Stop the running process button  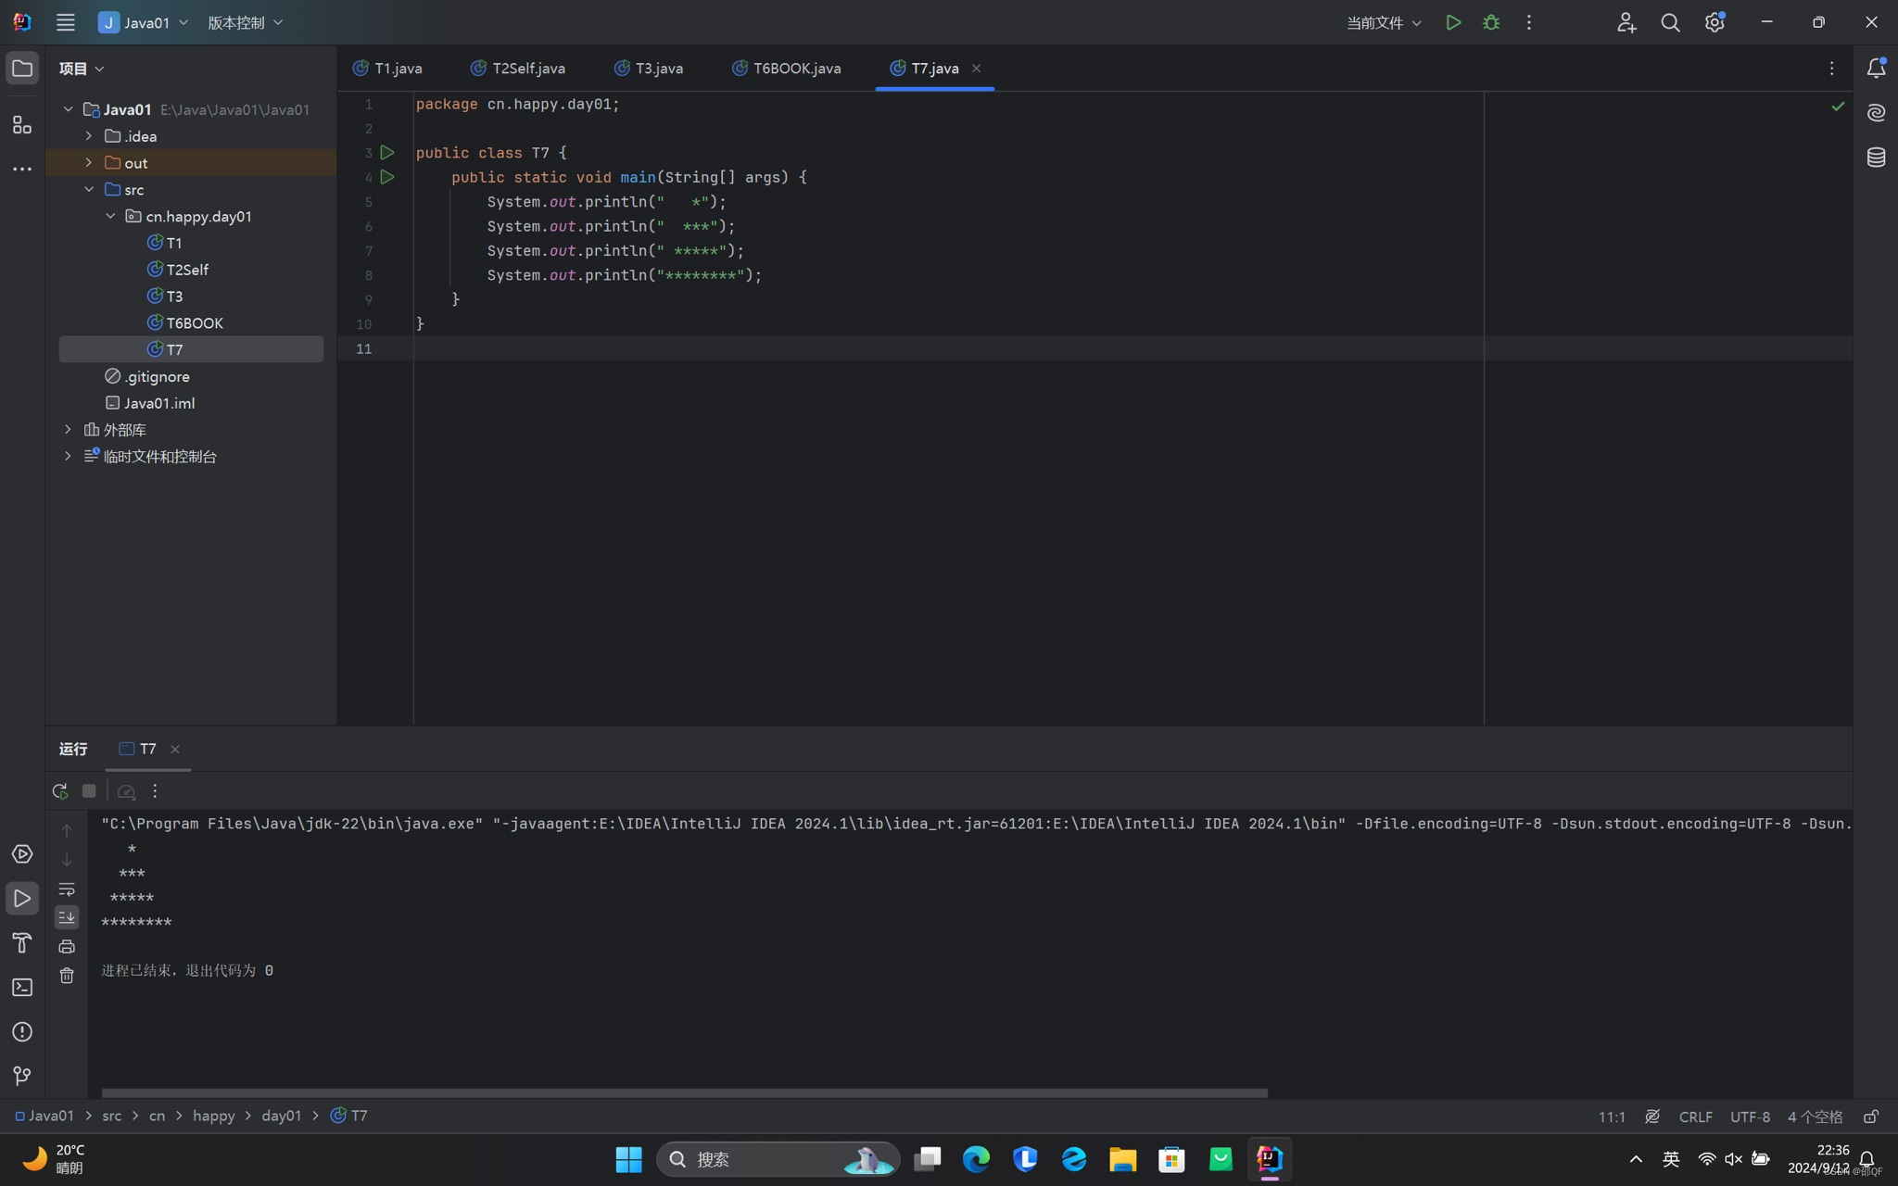click(89, 790)
